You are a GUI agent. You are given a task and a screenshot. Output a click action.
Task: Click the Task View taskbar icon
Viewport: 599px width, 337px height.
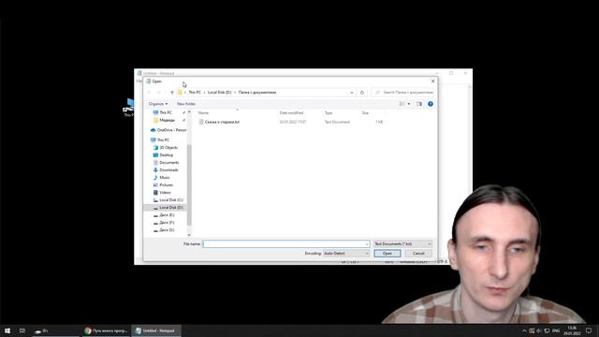tap(22, 330)
